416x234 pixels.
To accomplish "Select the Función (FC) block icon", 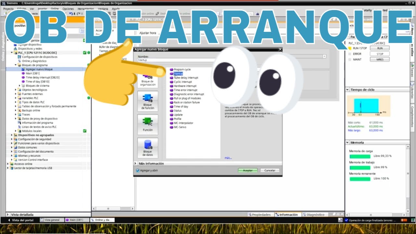I will coord(148,124).
